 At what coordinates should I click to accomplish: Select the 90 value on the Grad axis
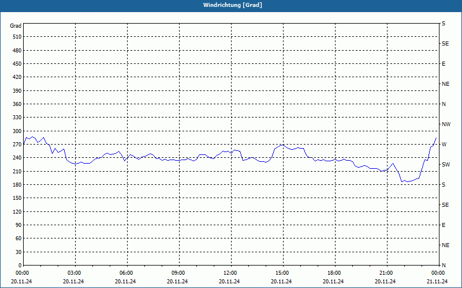click(x=18, y=225)
